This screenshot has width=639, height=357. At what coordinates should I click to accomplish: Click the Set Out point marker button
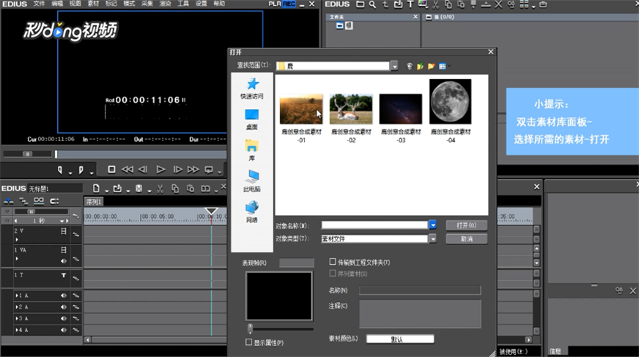tap(81, 170)
